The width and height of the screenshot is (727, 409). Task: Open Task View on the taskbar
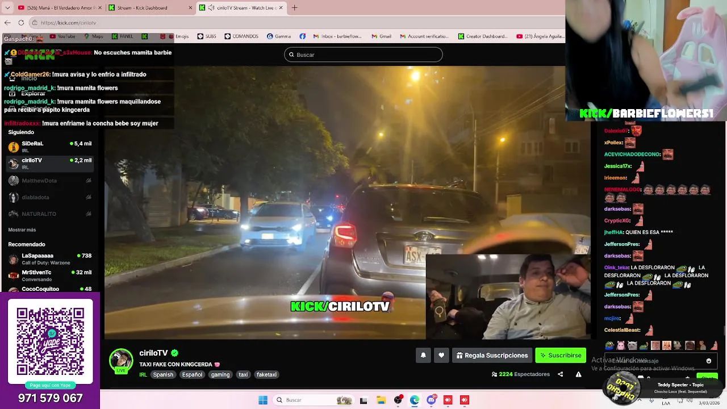(x=363, y=400)
